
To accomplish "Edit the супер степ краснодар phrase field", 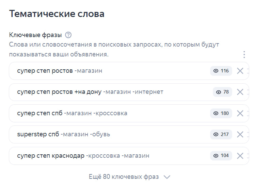I will 83,156.
